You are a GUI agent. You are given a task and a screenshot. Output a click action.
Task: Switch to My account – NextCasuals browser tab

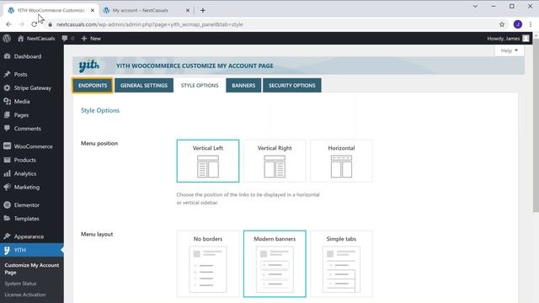click(x=141, y=10)
